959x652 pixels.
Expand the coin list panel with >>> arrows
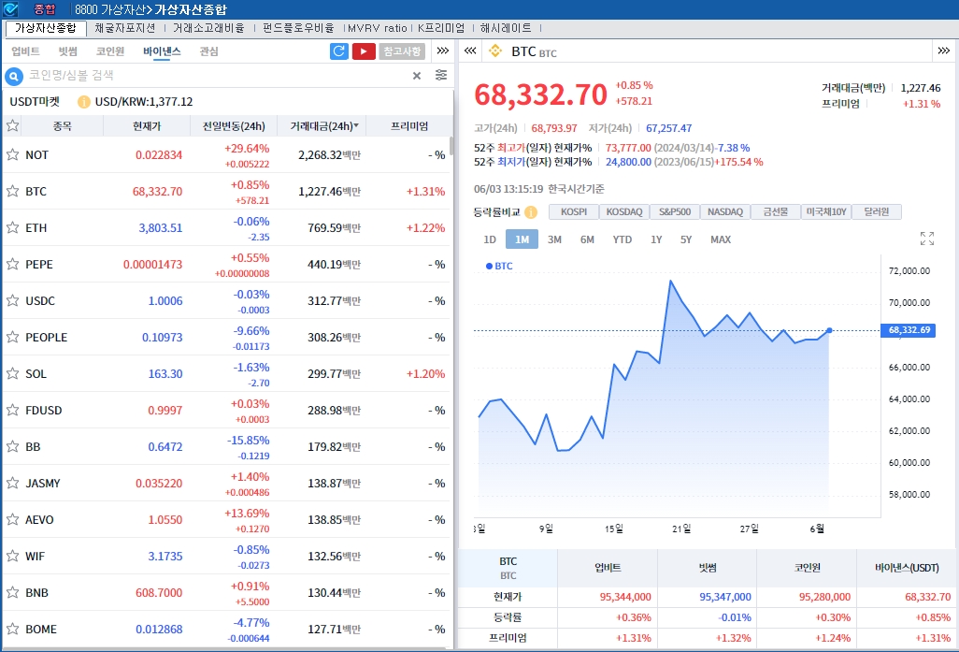click(443, 51)
